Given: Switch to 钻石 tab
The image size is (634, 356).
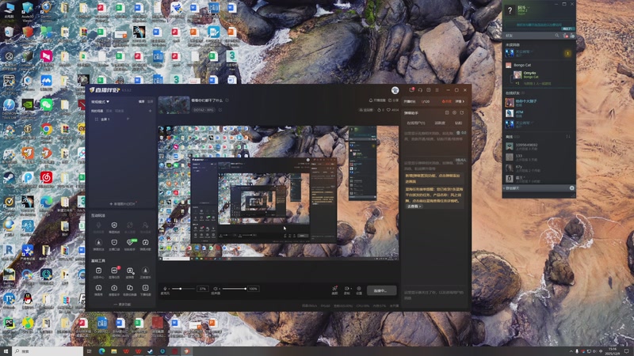Looking at the screenshot, I should pos(459,123).
